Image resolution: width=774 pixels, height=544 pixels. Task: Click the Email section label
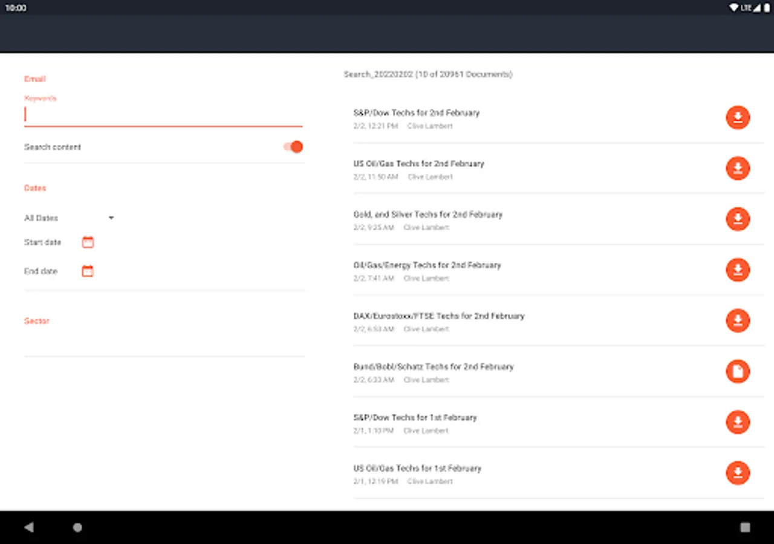pyautogui.click(x=35, y=79)
